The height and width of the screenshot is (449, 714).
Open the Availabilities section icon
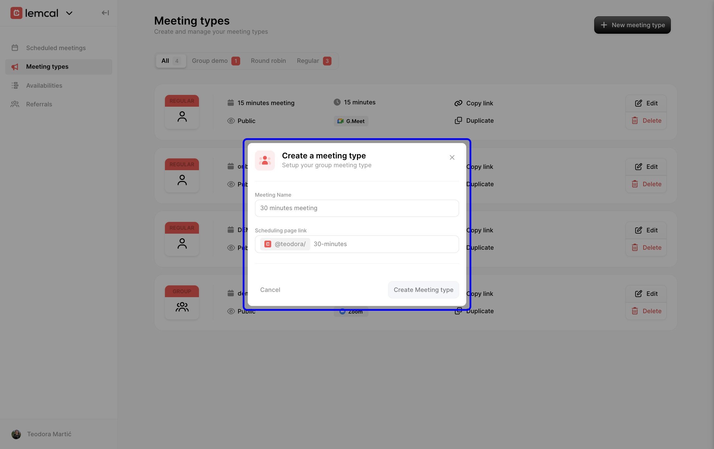[x=15, y=85]
